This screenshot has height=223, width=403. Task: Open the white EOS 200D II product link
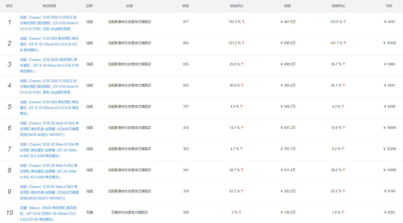coord(49,23)
